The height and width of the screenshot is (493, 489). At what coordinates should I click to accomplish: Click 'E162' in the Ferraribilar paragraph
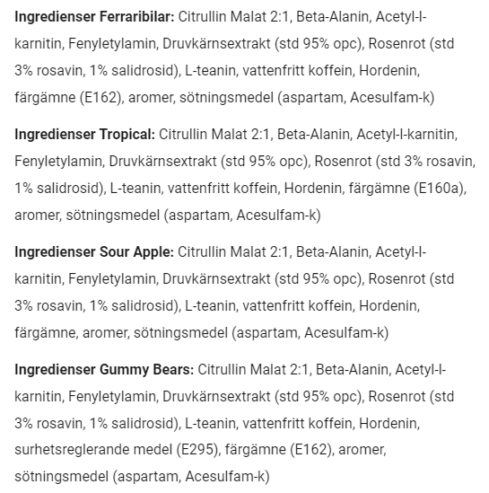click(x=100, y=98)
